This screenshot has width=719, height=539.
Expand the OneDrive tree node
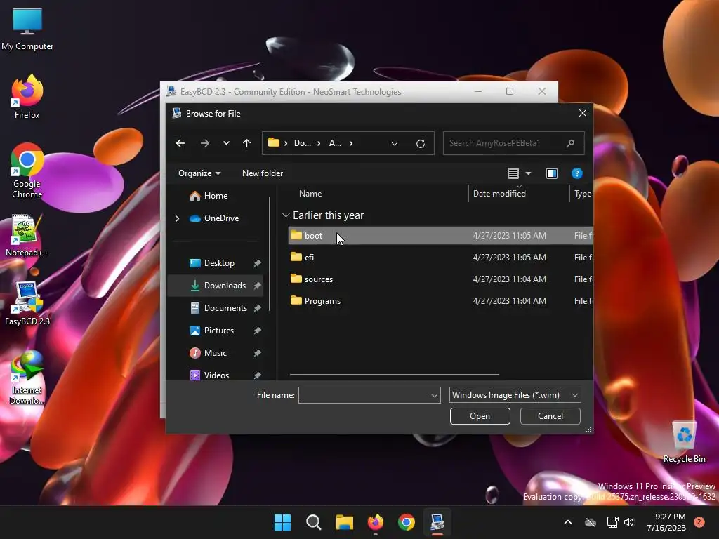coord(177,219)
